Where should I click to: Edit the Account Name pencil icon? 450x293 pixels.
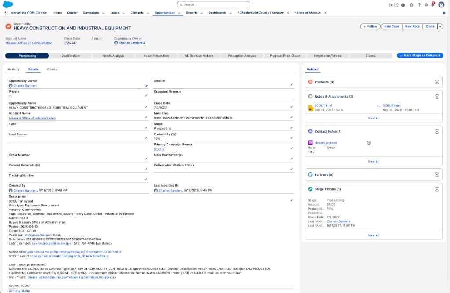[146, 117]
